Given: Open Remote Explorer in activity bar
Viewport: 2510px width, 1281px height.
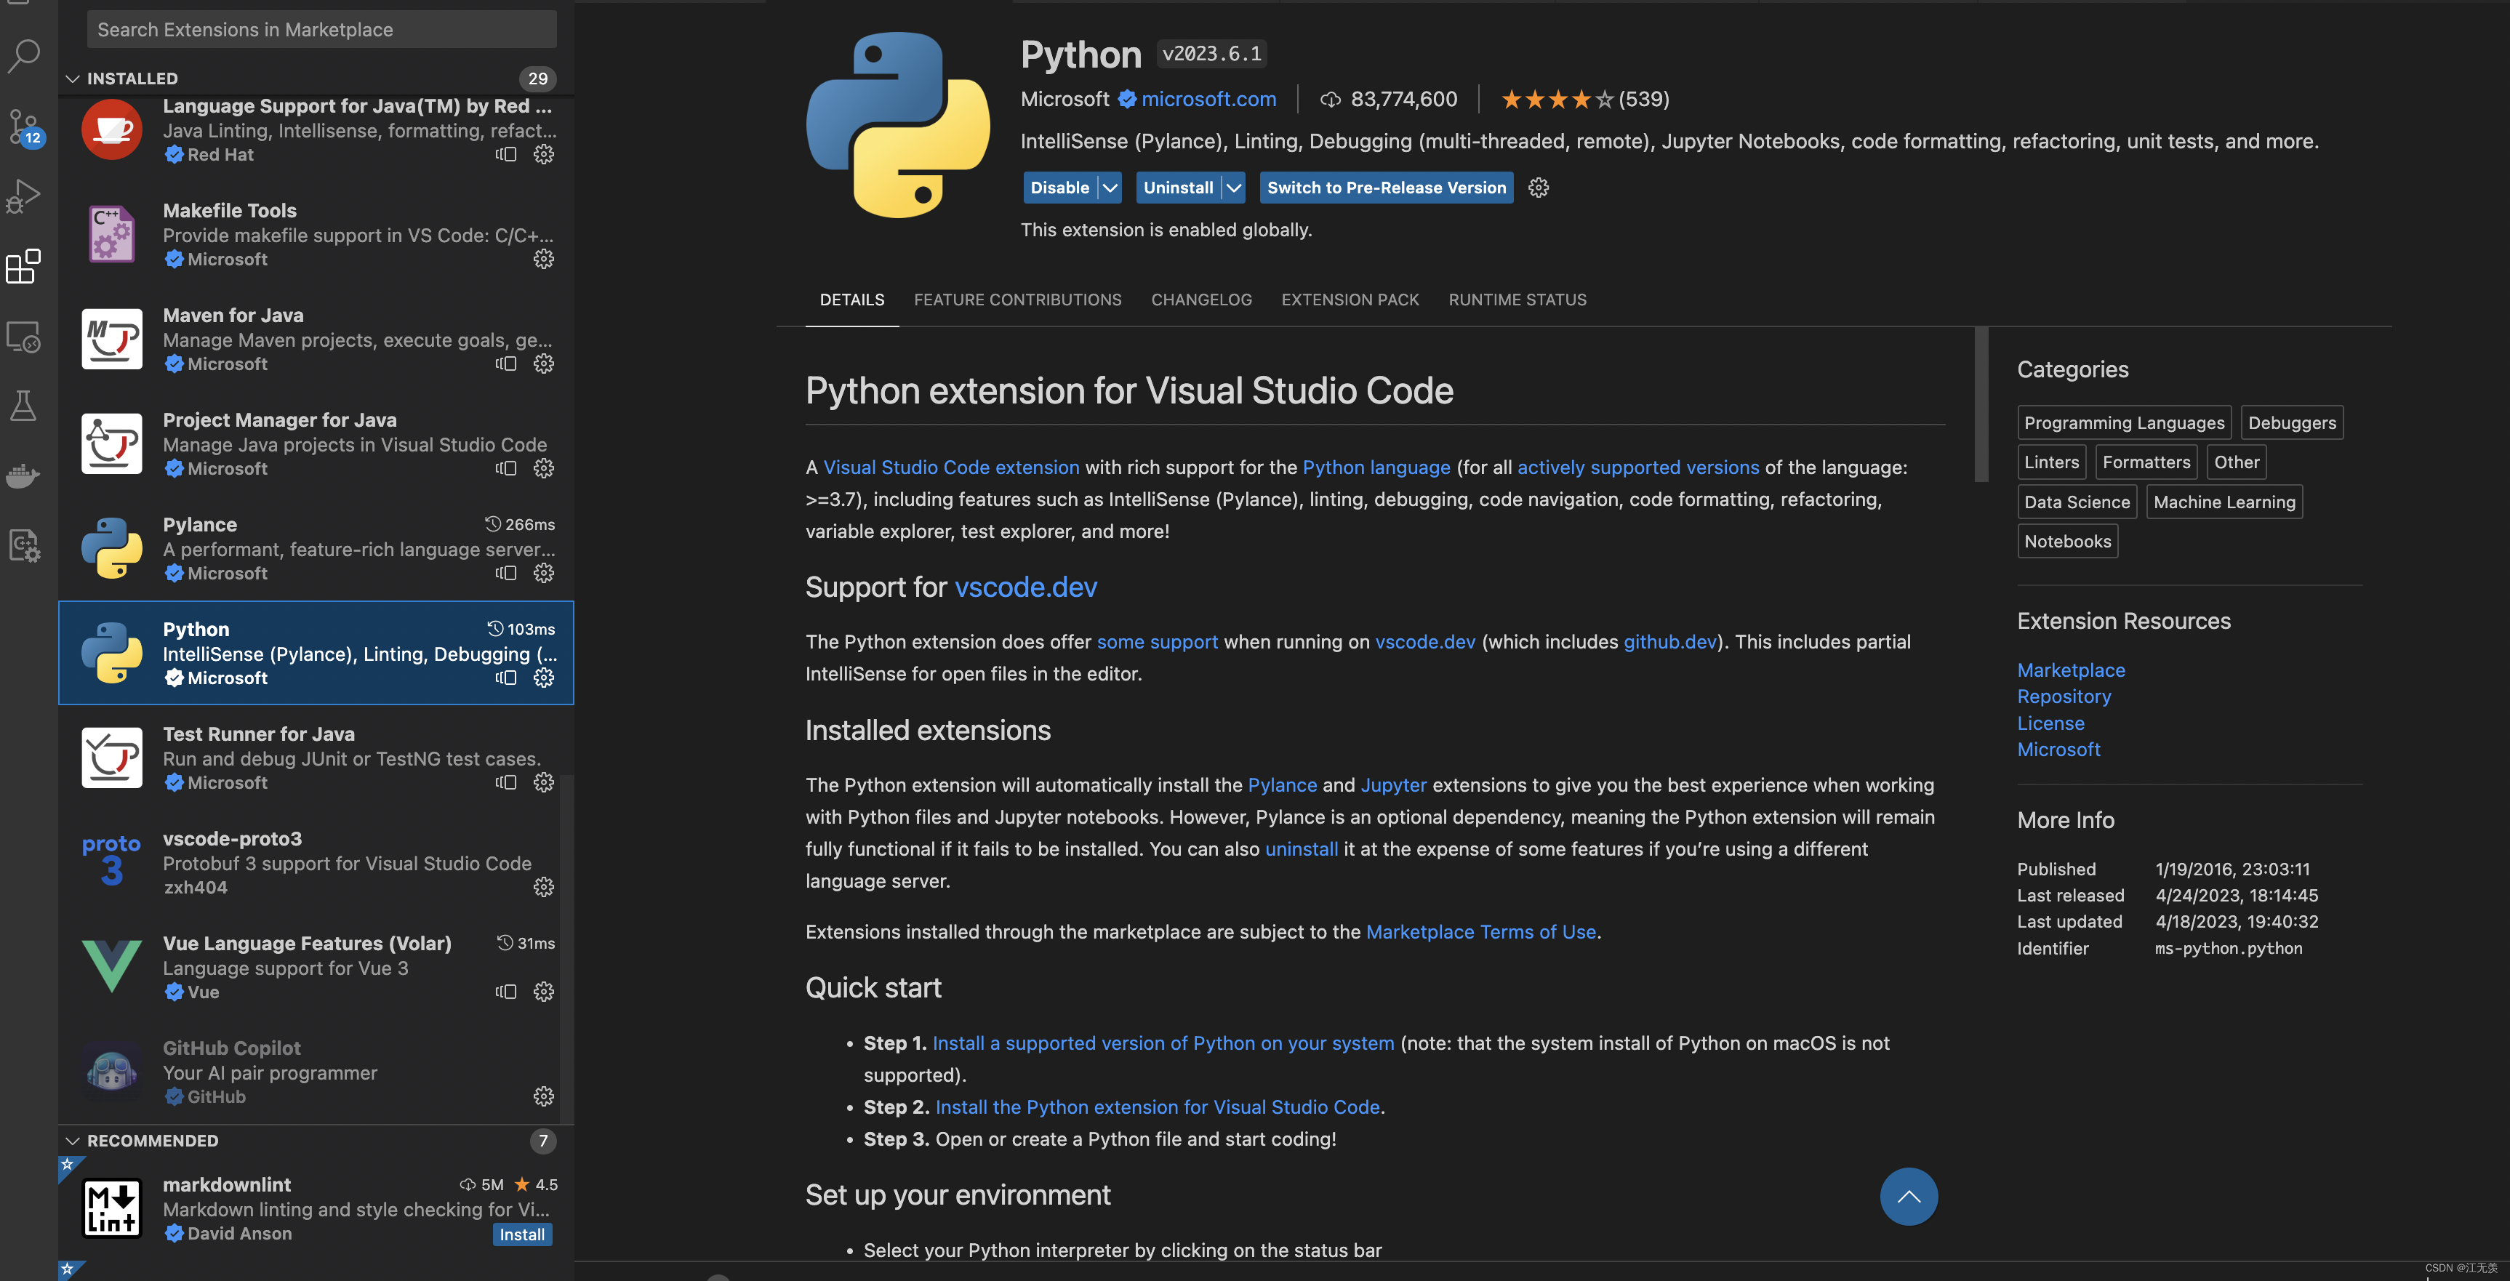Looking at the screenshot, I should pyautogui.click(x=23, y=337).
